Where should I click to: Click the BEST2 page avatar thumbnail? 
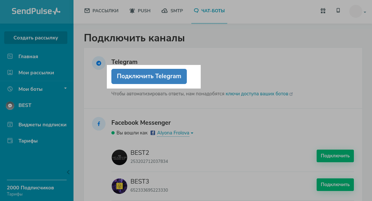click(119, 157)
